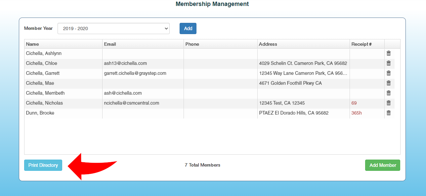Delete member Cichella, Mae
426x196 pixels.
[389, 83]
